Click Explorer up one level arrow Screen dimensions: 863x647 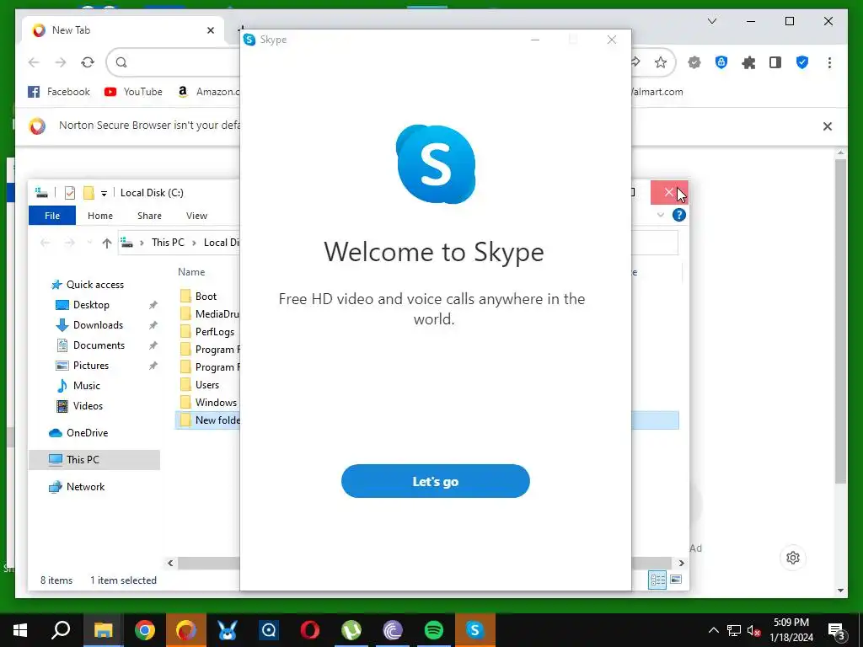(x=107, y=243)
